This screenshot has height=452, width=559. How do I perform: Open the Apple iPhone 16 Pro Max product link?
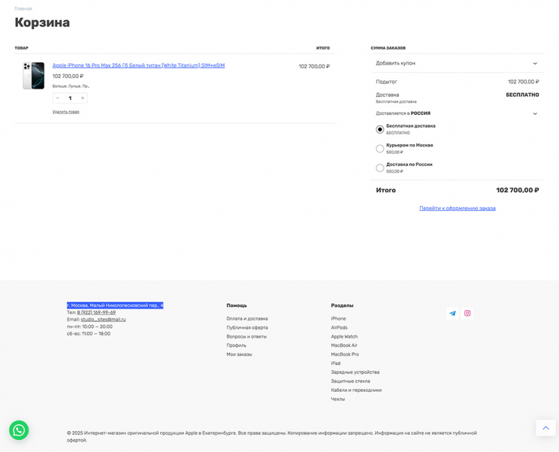click(x=138, y=65)
